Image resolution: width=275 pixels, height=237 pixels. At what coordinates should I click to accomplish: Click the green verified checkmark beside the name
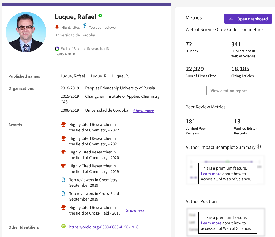tap(100, 16)
